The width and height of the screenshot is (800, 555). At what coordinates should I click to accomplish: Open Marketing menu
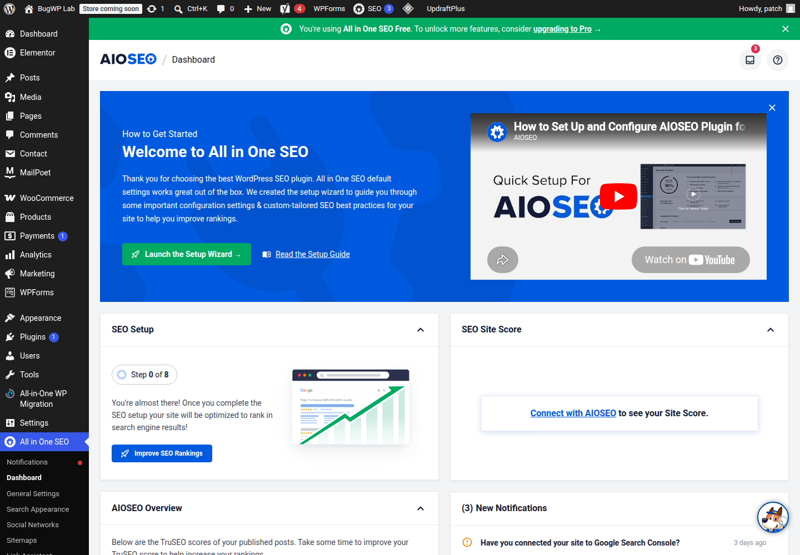point(44,274)
